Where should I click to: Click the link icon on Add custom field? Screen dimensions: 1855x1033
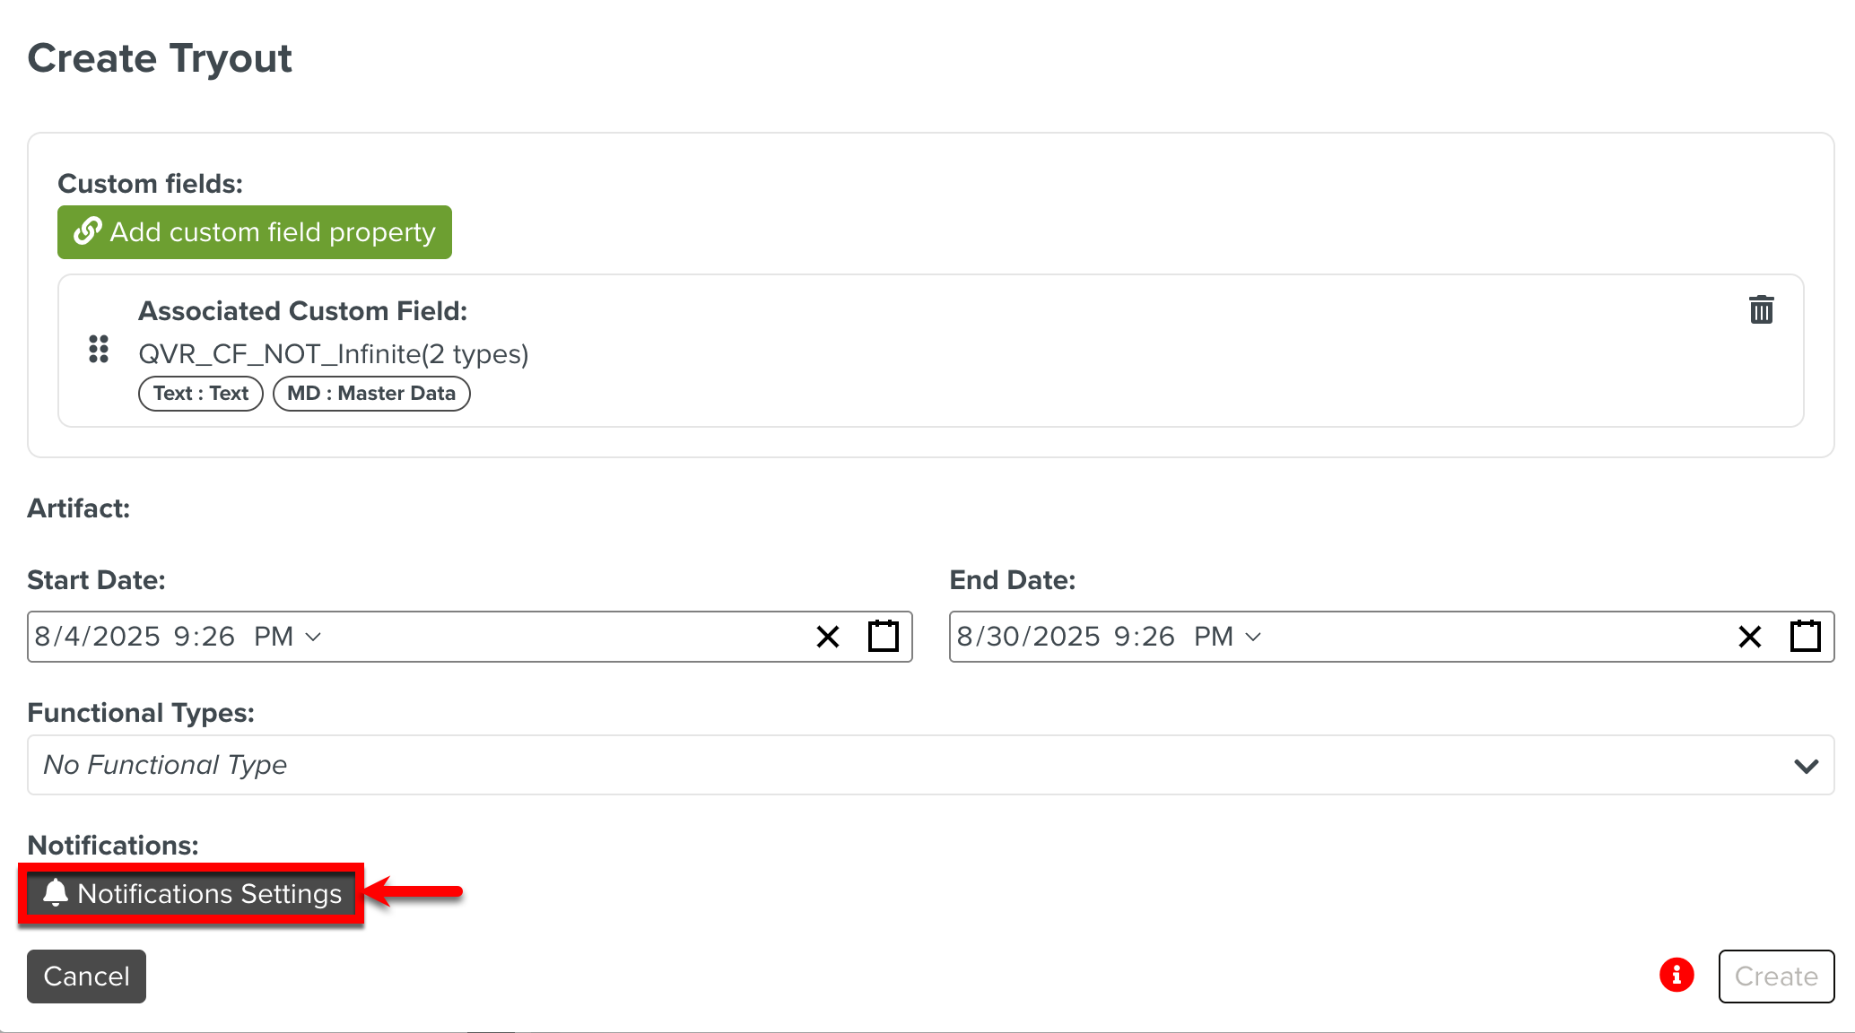87,231
